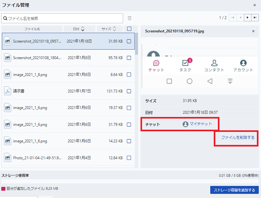Select the checkbox for the 請求書 row
Image resolution: width=261 pixels, height=198 pixels.
coord(129,91)
